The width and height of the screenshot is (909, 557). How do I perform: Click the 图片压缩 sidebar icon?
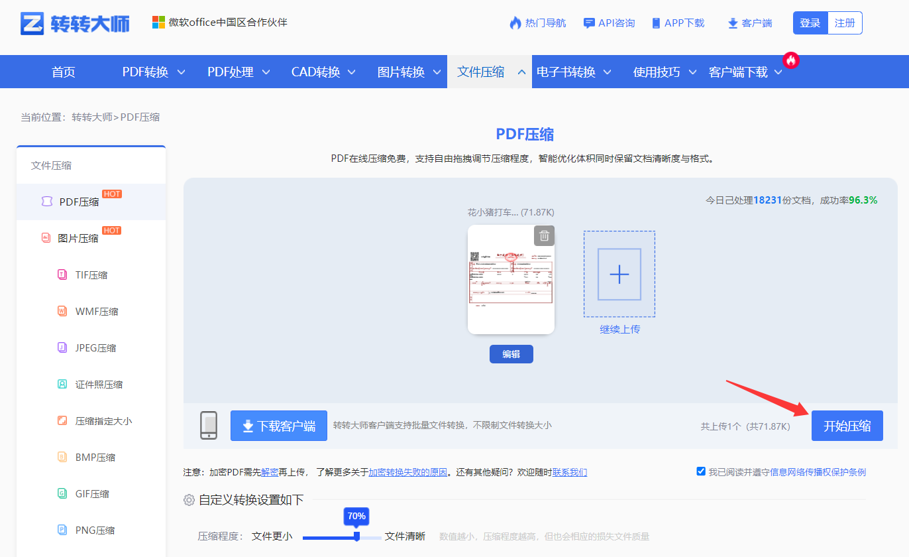tap(46, 238)
